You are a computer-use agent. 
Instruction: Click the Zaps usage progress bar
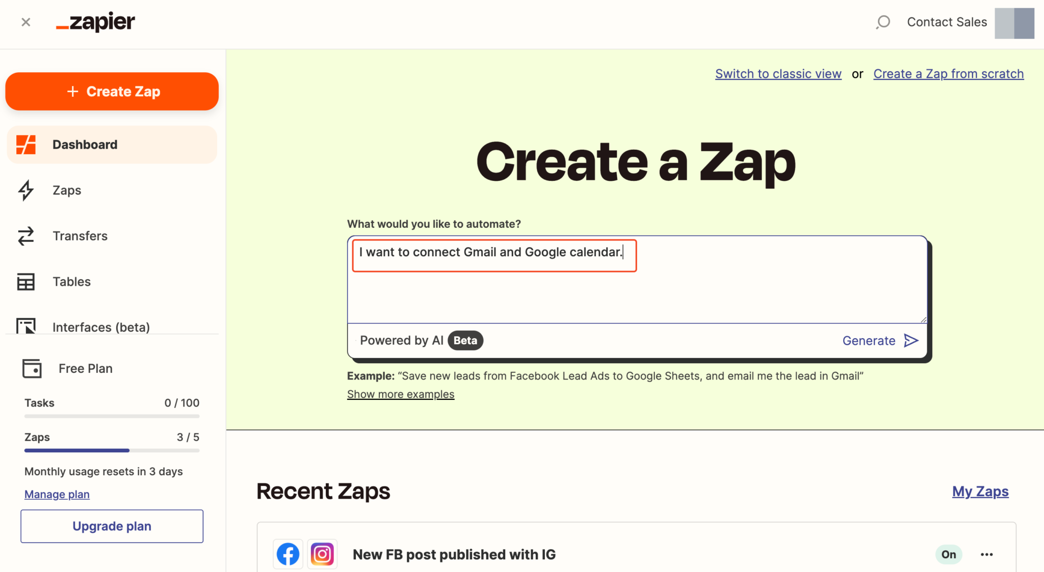111,450
